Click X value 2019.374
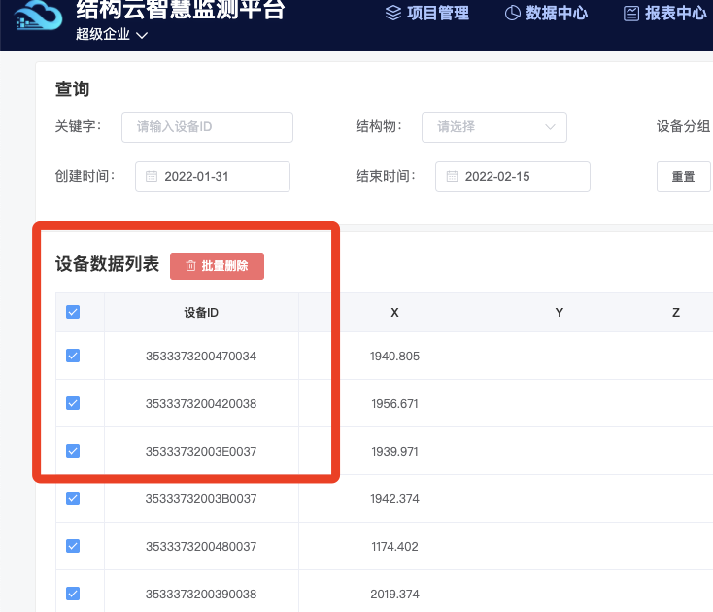This screenshot has width=713, height=612. (x=394, y=595)
